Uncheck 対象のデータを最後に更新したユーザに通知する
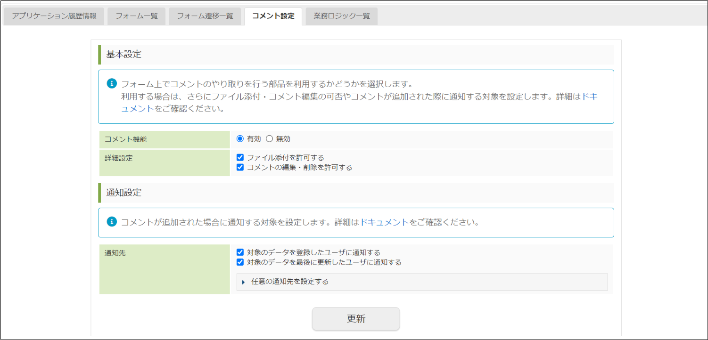 tap(240, 262)
